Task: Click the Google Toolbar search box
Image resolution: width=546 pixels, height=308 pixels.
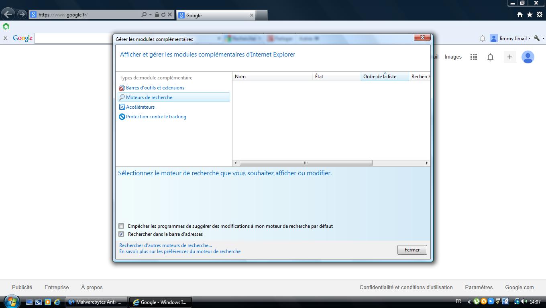Action: pyautogui.click(x=74, y=38)
